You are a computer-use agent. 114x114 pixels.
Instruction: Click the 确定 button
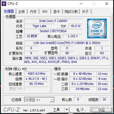pyautogui.click(x=102, y=109)
